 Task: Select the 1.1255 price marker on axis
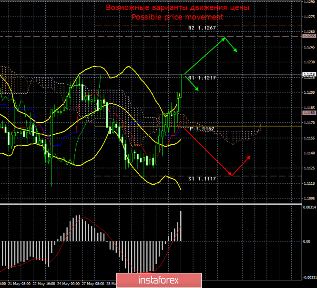click(309, 36)
